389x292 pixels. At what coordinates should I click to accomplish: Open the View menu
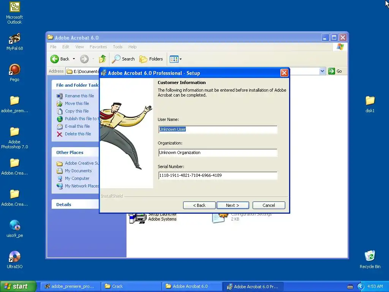tap(79, 47)
